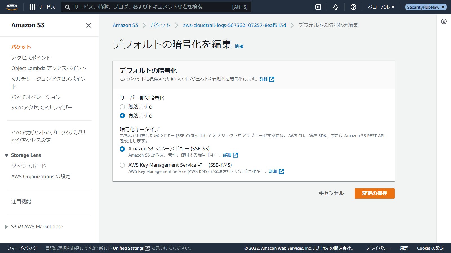The height and width of the screenshot is (253, 451).
Task: Select 無効にする for server-side encryption
Action: click(x=122, y=107)
